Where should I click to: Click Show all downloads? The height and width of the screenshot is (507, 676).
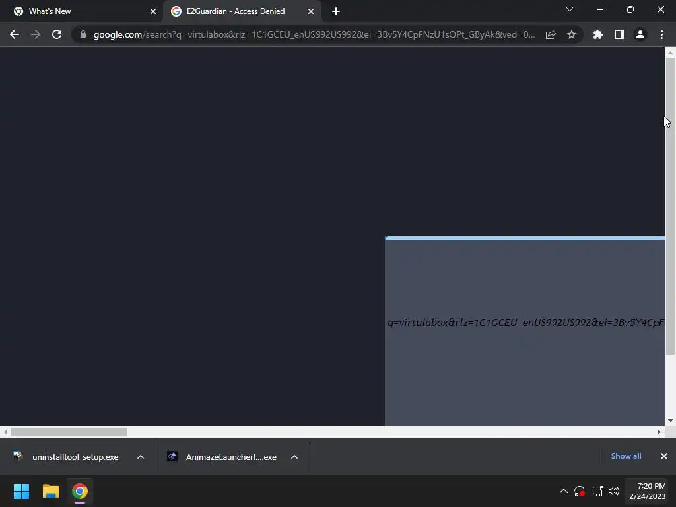(x=626, y=456)
